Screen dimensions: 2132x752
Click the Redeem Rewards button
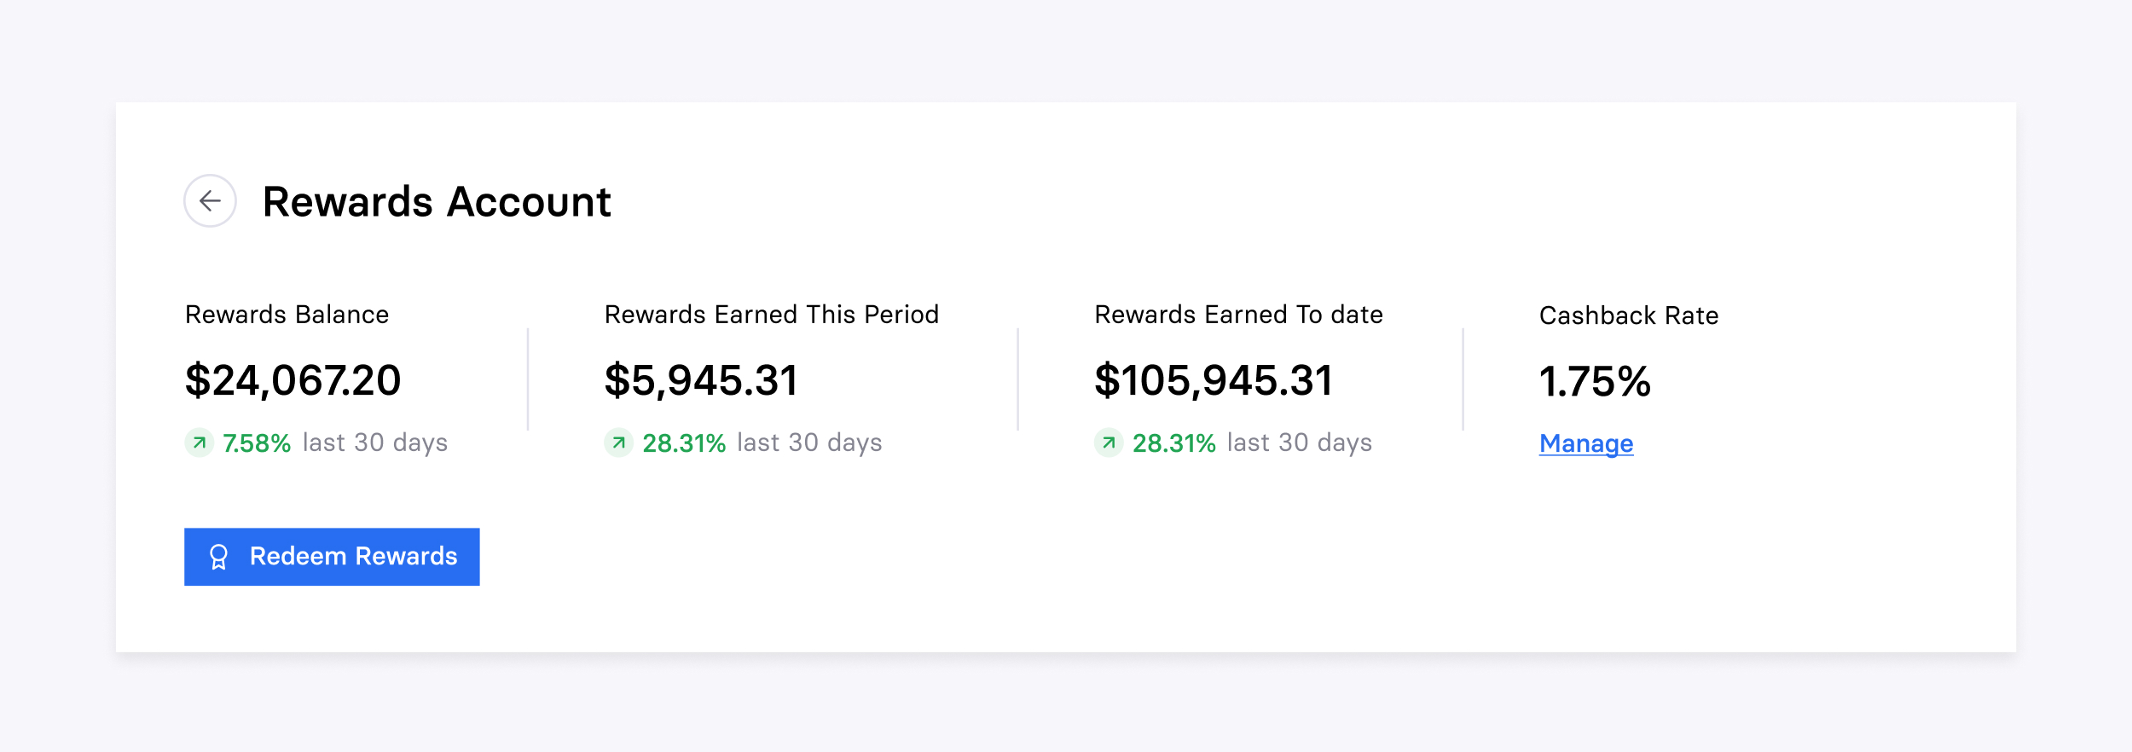pos(332,557)
